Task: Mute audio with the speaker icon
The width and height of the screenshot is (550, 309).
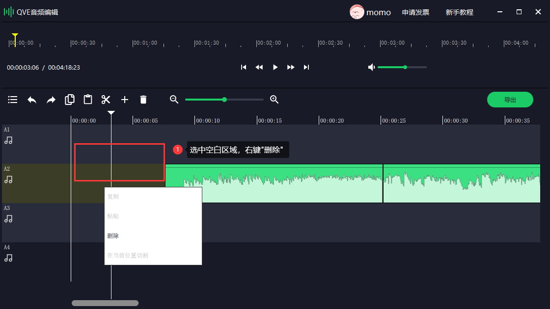Action: (372, 67)
